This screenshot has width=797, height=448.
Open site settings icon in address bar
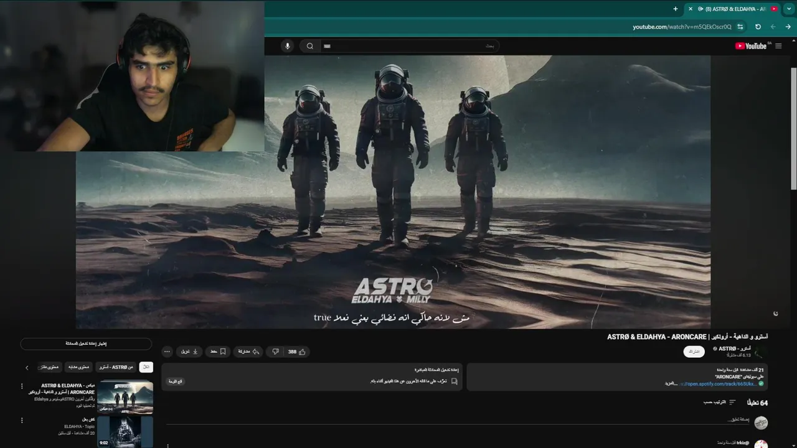pos(740,27)
